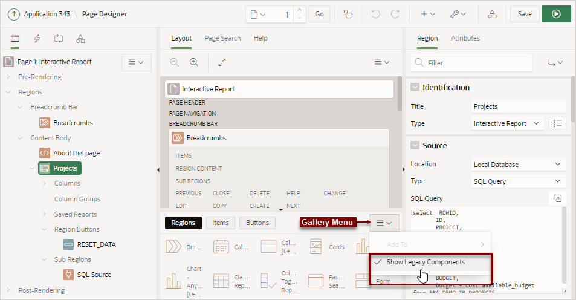Open the Utilities wrench menu
This screenshot has width=576, height=300.
pos(458,15)
